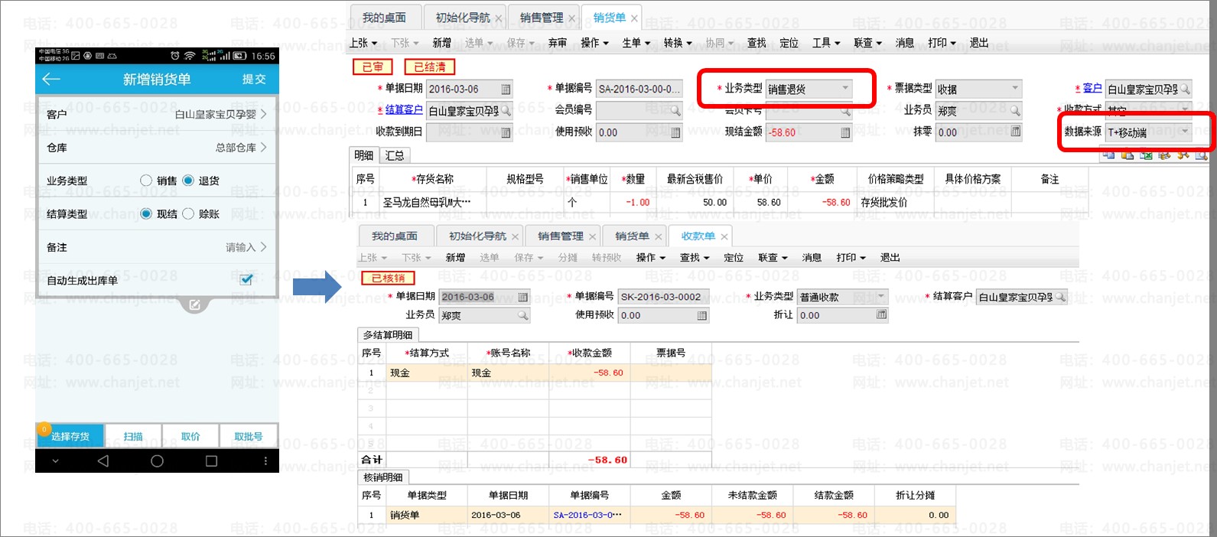The width and height of the screenshot is (1217, 537).
Task: Tap the Android back triangle in the navigation bar
Action: (x=103, y=461)
